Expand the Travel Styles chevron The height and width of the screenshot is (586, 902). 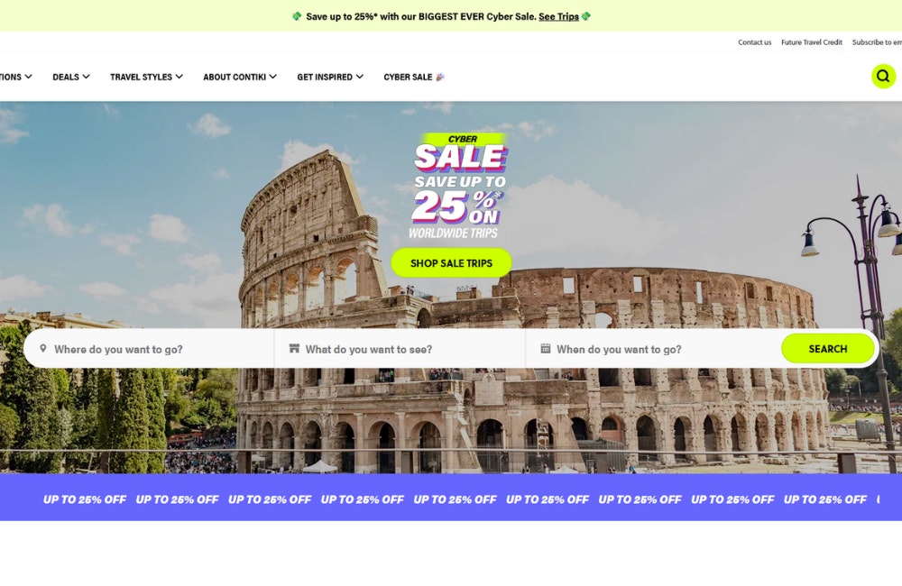[x=179, y=77]
